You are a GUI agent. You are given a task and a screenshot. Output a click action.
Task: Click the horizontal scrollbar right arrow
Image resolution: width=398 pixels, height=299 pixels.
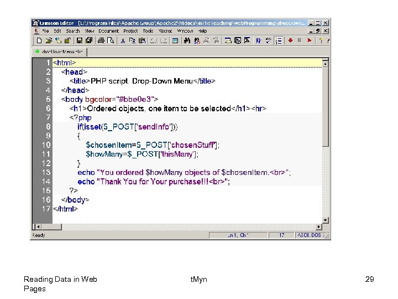(x=319, y=226)
